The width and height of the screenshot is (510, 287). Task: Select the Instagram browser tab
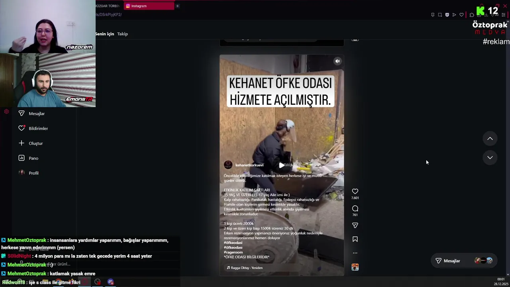tap(149, 6)
